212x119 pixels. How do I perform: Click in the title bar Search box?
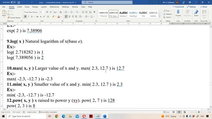(107, 2)
